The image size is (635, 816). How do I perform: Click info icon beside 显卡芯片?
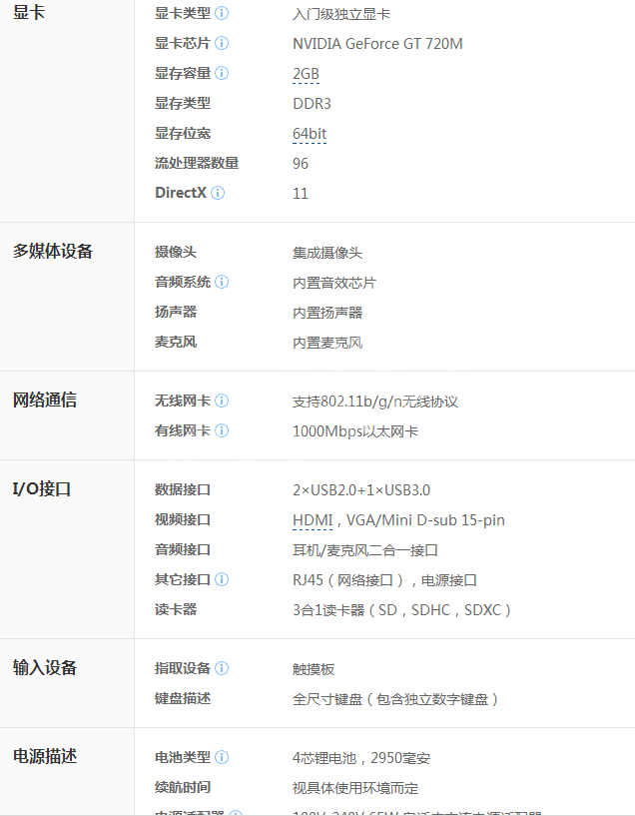click(222, 43)
